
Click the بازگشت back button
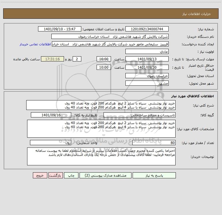(x=55, y=175)
